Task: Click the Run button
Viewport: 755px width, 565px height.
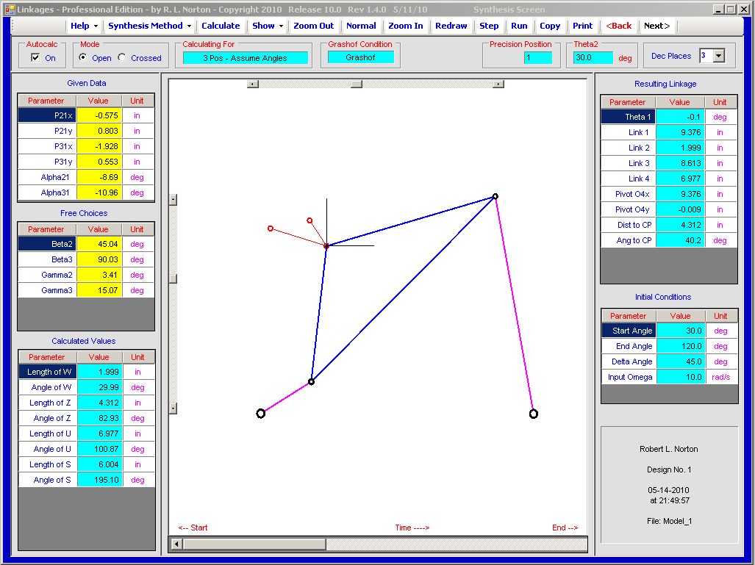Action: click(519, 26)
